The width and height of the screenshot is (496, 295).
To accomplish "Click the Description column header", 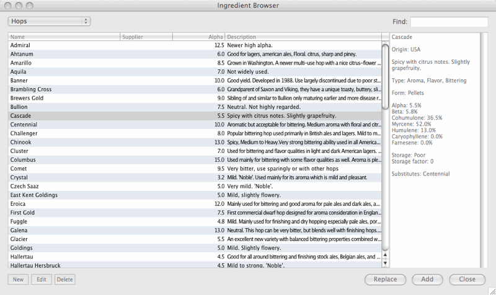I will tap(303, 37).
